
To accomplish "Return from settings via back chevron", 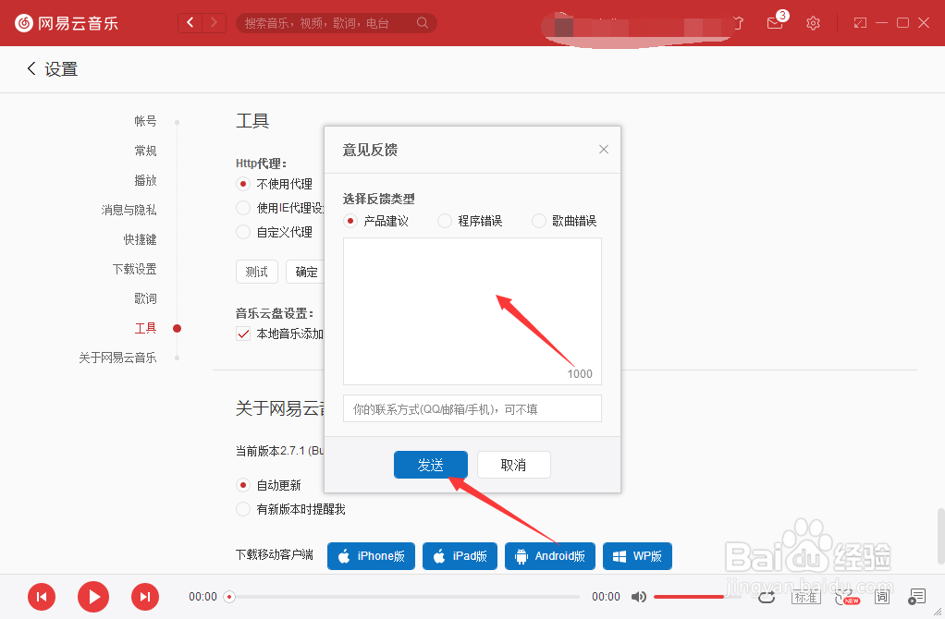I will click(32, 68).
